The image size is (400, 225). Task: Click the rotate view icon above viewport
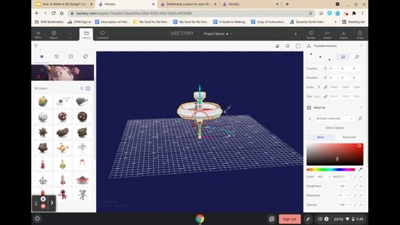tap(287, 46)
